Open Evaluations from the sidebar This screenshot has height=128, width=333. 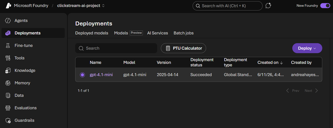pyautogui.click(x=33, y=108)
